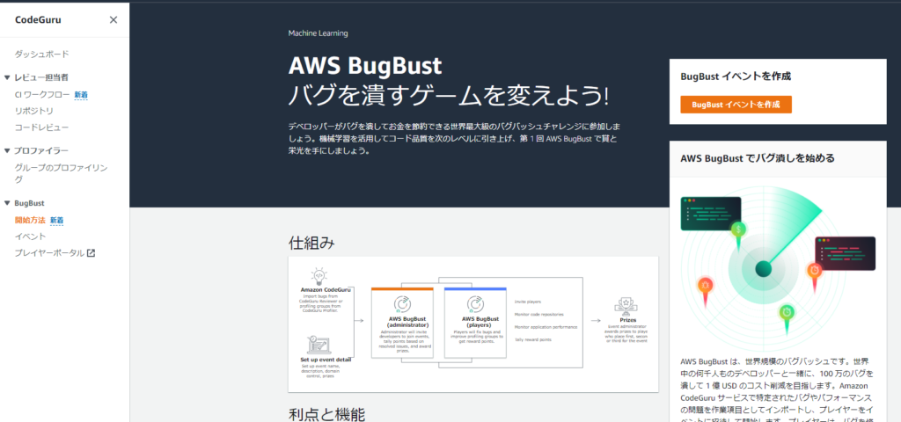The width and height of the screenshot is (901, 422).
Task: Select 開始方法 under BugBust
Action: click(30, 220)
